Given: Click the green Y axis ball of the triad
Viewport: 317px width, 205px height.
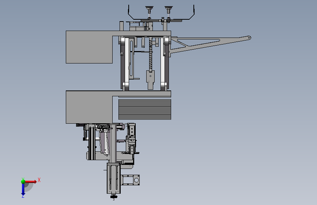Looking at the screenshot, I should (x=23, y=181).
